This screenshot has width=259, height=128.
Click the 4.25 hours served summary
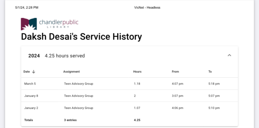[x=65, y=56]
